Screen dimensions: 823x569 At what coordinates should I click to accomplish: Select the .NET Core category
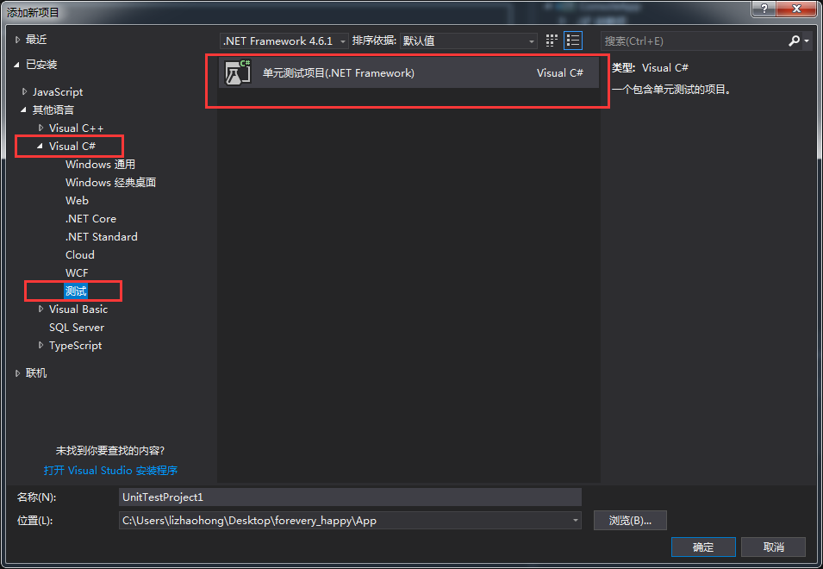point(90,218)
